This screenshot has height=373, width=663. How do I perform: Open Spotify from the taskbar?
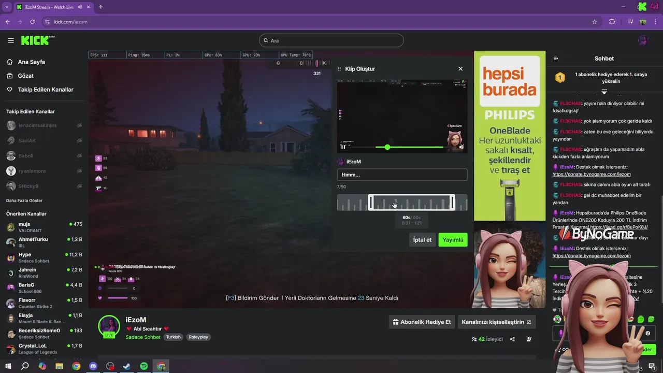[144, 366]
